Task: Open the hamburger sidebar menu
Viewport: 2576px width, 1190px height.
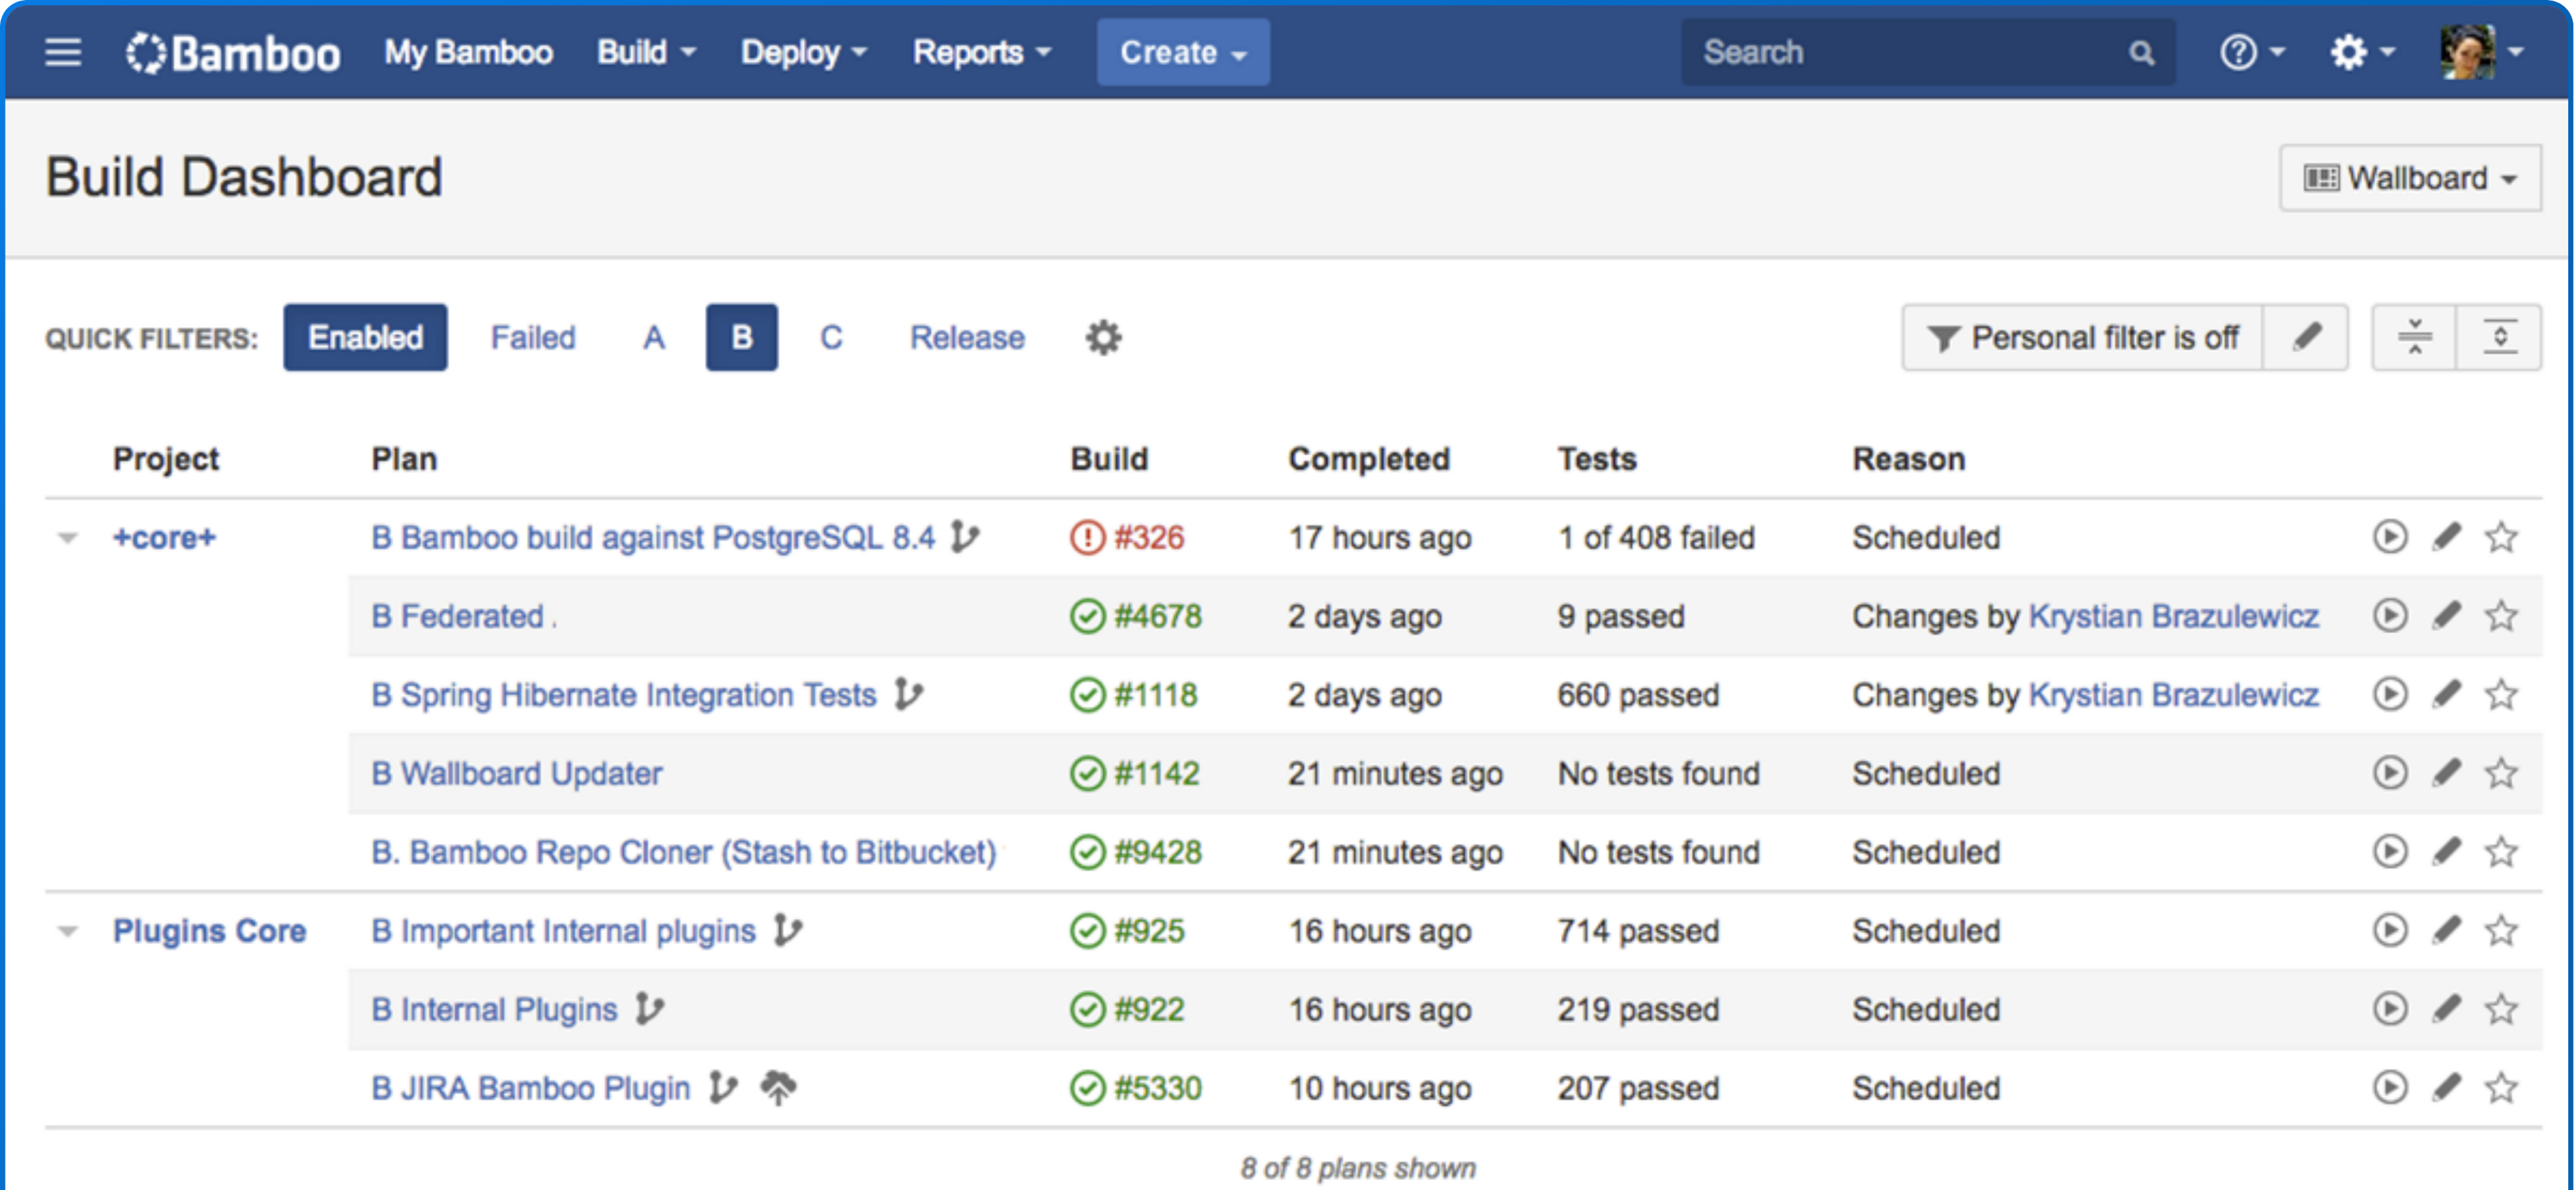Action: coord(63,52)
